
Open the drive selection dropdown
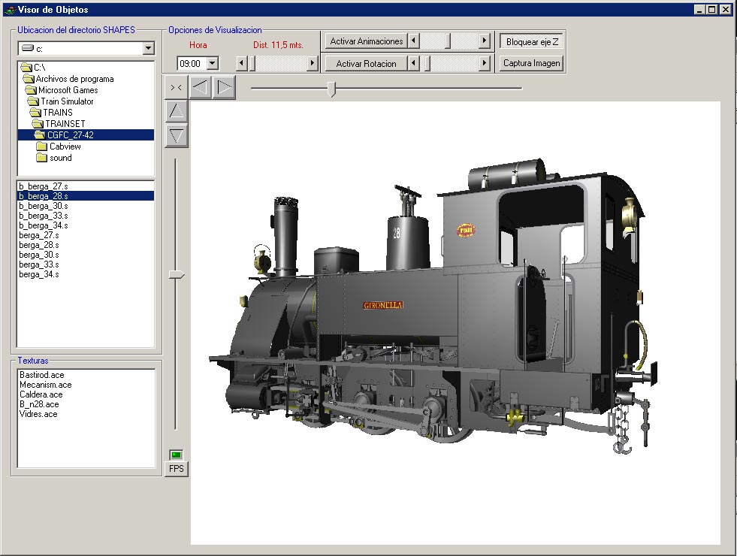(x=148, y=48)
